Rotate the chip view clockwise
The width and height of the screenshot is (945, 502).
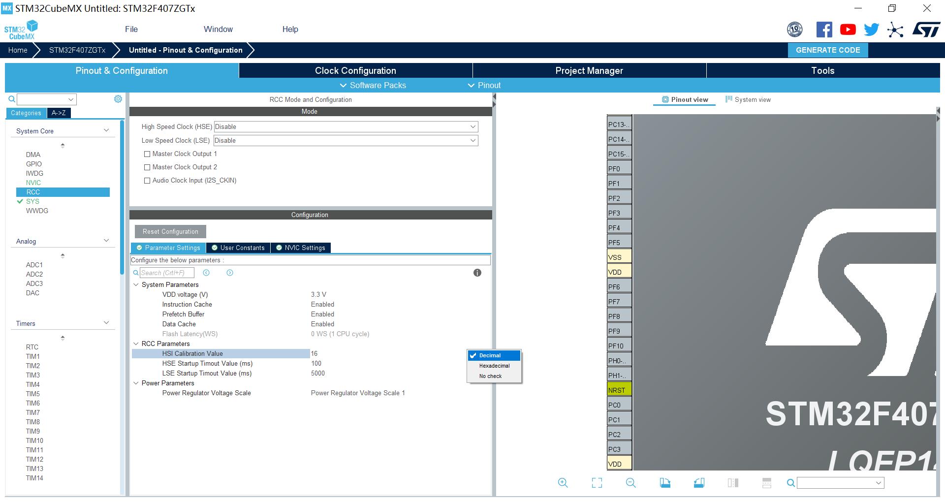(665, 483)
